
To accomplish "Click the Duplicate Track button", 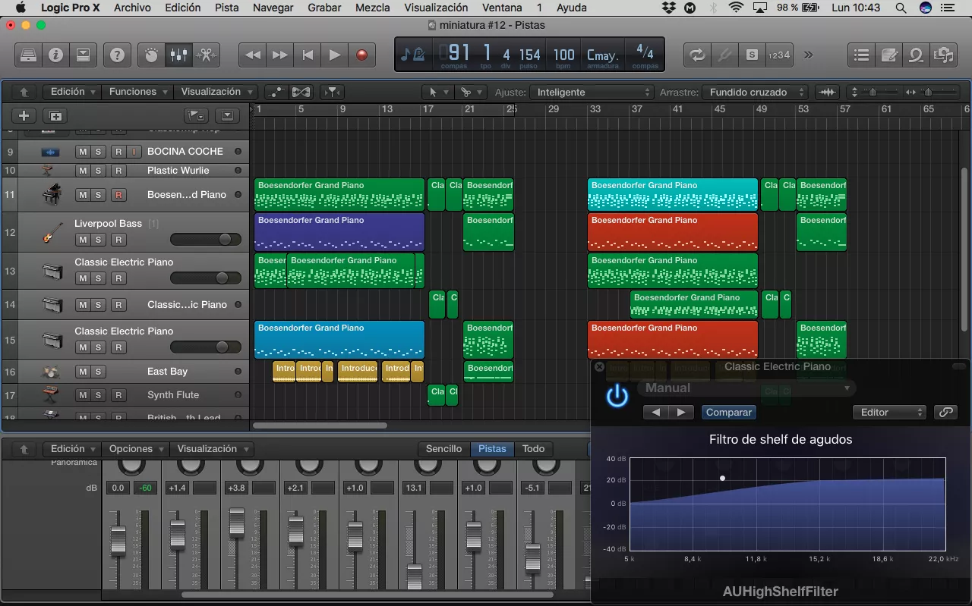I will pyautogui.click(x=55, y=115).
